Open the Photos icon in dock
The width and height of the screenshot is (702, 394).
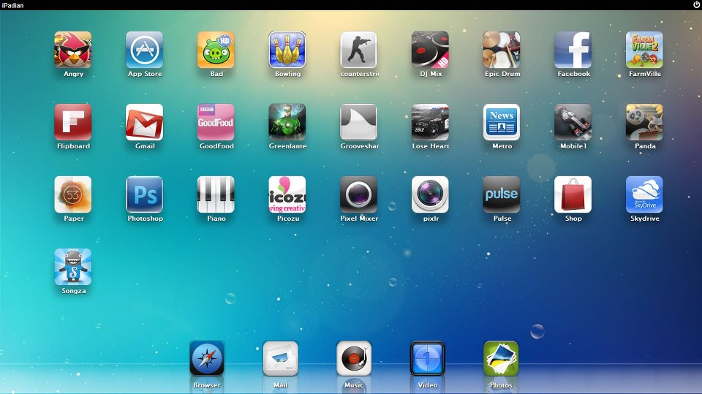(x=501, y=358)
